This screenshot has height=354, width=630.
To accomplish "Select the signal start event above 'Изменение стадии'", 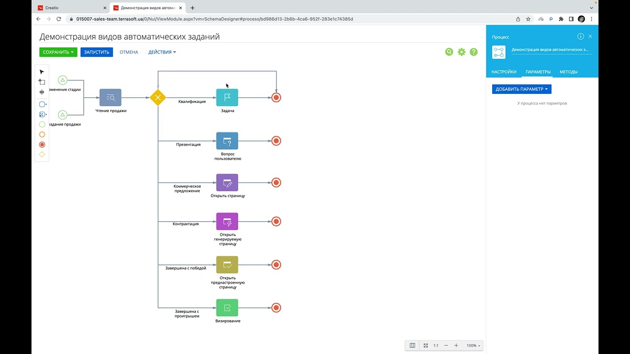I will click(63, 80).
